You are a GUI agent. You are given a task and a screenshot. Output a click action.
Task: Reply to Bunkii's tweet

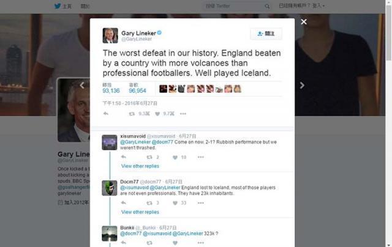pyautogui.click(x=124, y=243)
